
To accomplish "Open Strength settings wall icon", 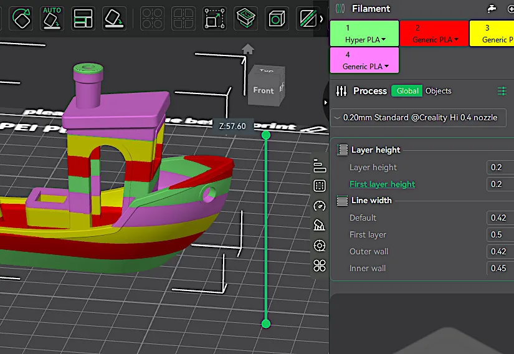I will click(x=320, y=186).
